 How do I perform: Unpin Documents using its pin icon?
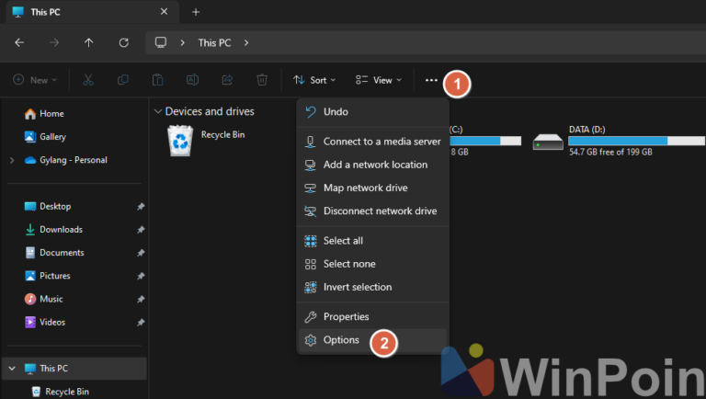click(x=141, y=253)
